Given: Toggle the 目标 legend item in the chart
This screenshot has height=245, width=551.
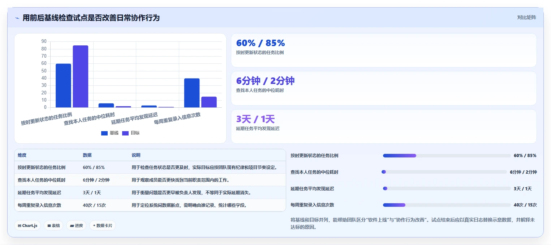Looking at the screenshot, I should [131, 133].
